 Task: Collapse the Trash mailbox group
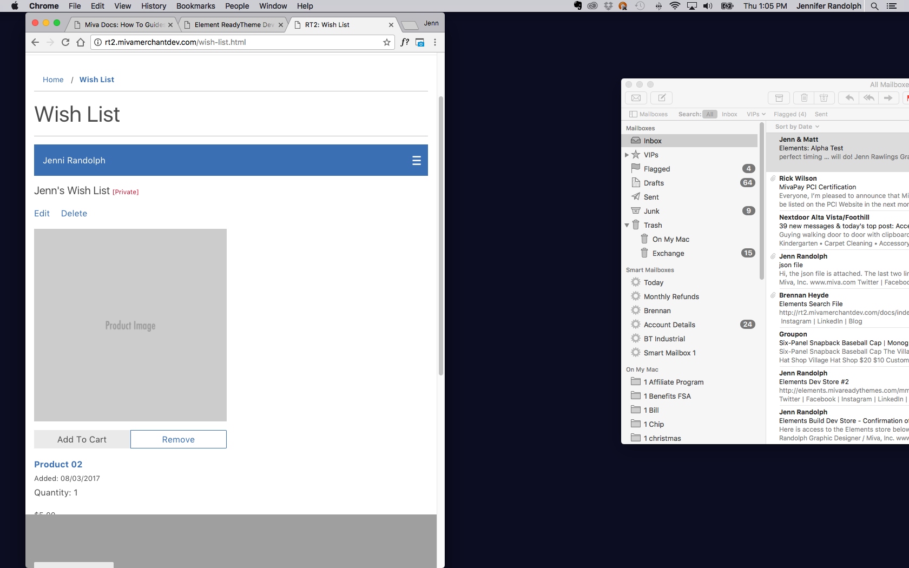pyautogui.click(x=627, y=226)
